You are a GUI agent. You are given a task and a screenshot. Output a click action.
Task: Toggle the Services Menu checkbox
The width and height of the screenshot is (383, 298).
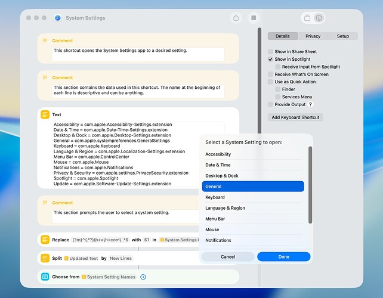278,97
